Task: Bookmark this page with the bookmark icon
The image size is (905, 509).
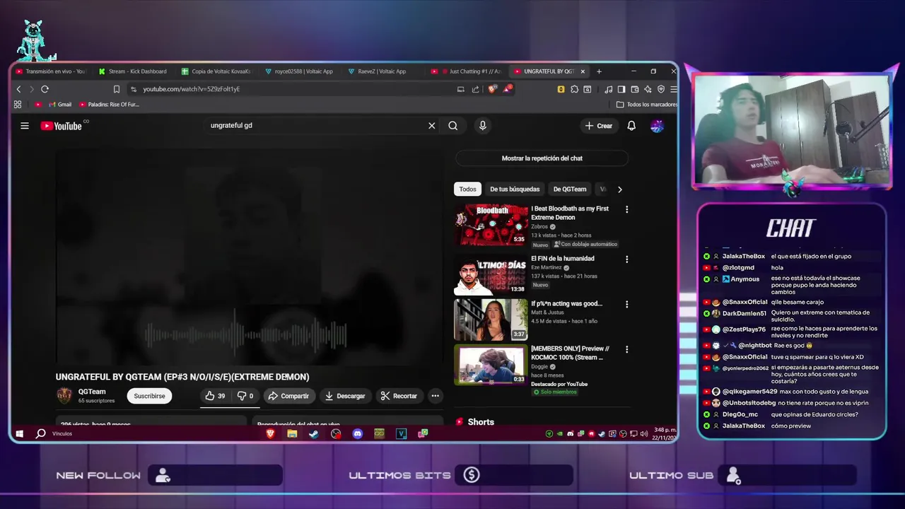Action: click(x=117, y=89)
